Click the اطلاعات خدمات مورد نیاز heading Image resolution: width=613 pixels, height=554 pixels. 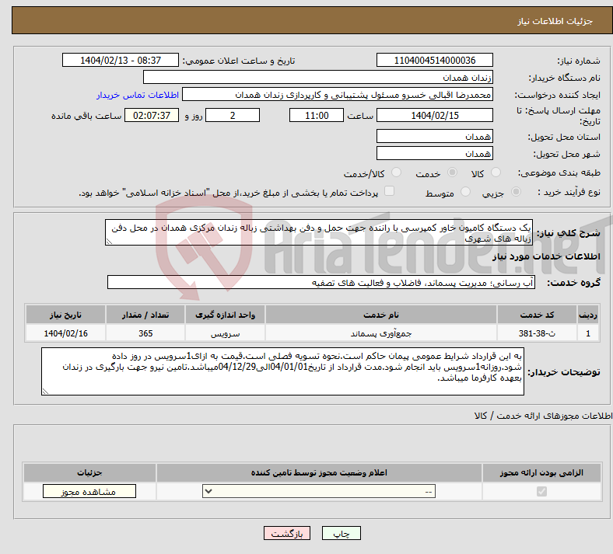[x=546, y=256]
